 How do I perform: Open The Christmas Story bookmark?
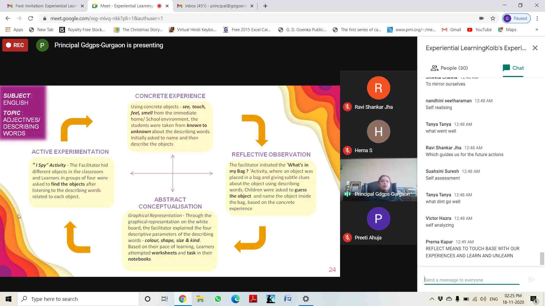pos(138,30)
